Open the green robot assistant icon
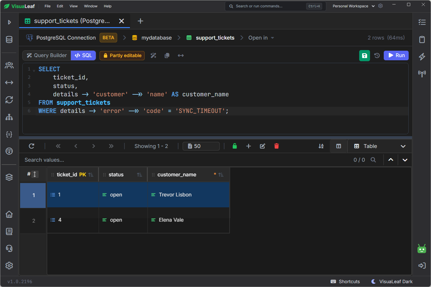 click(422, 249)
